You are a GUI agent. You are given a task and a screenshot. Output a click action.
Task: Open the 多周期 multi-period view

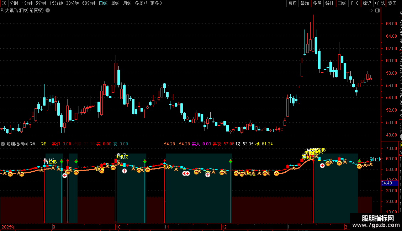tap(141, 3)
